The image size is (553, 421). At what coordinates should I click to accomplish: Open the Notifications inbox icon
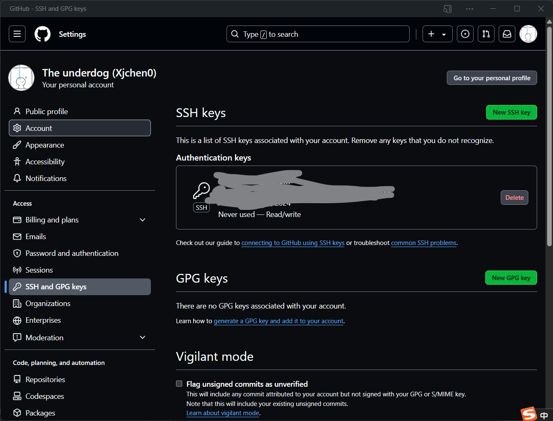(507, 34)
